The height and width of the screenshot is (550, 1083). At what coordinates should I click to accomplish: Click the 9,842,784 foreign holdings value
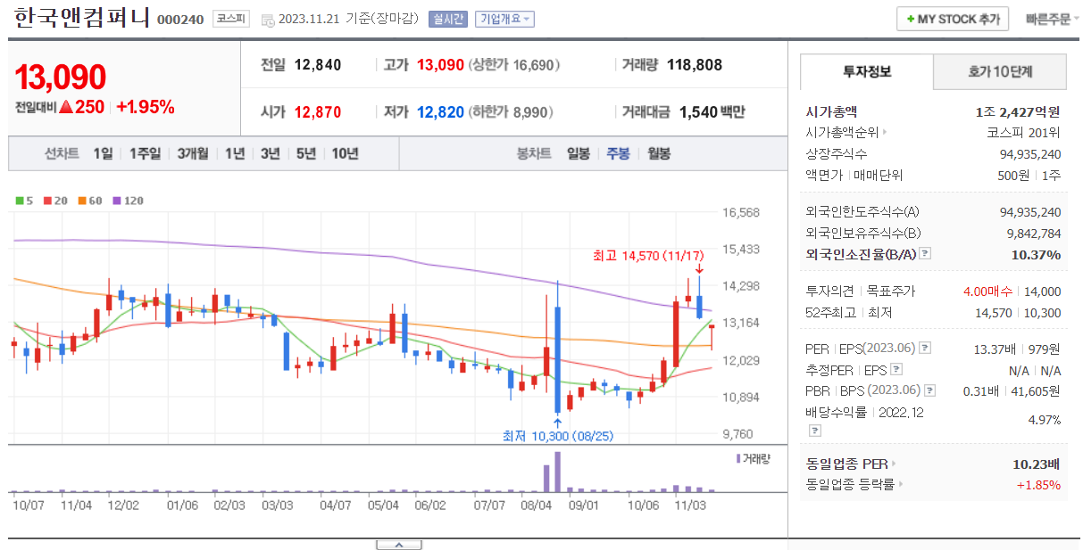click(x=1034, y=233)
